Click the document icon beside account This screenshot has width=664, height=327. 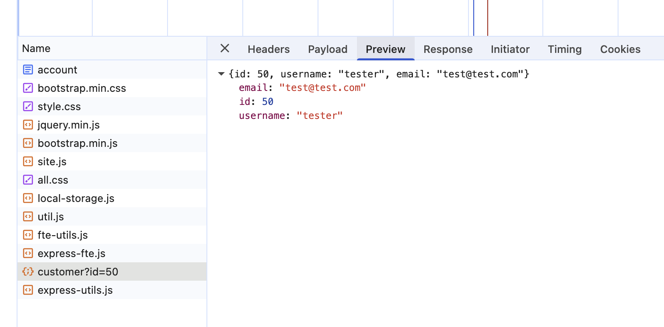coord(28,70)
